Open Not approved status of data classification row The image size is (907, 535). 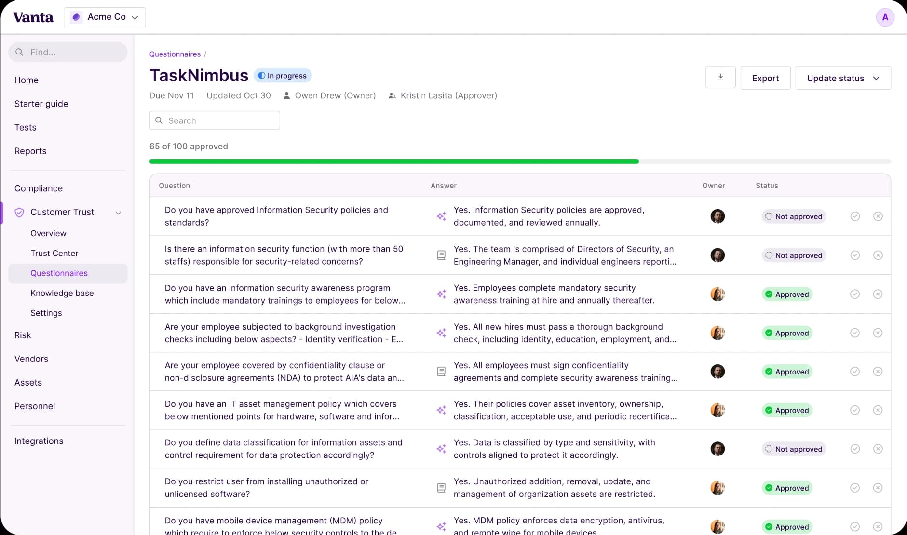coord(794,449)
